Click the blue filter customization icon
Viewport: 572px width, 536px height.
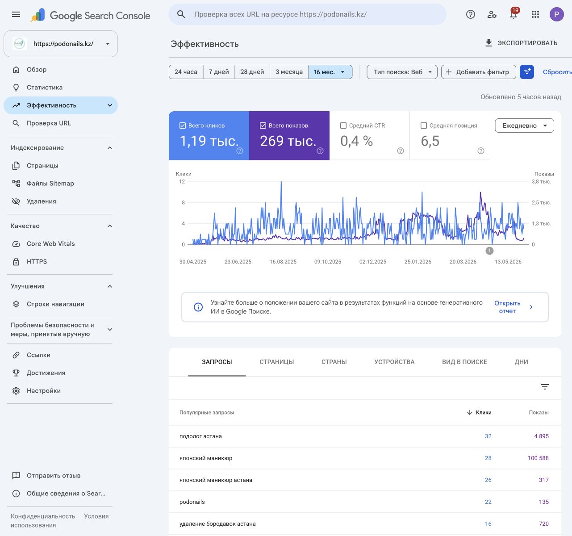(x=527, y=72)
